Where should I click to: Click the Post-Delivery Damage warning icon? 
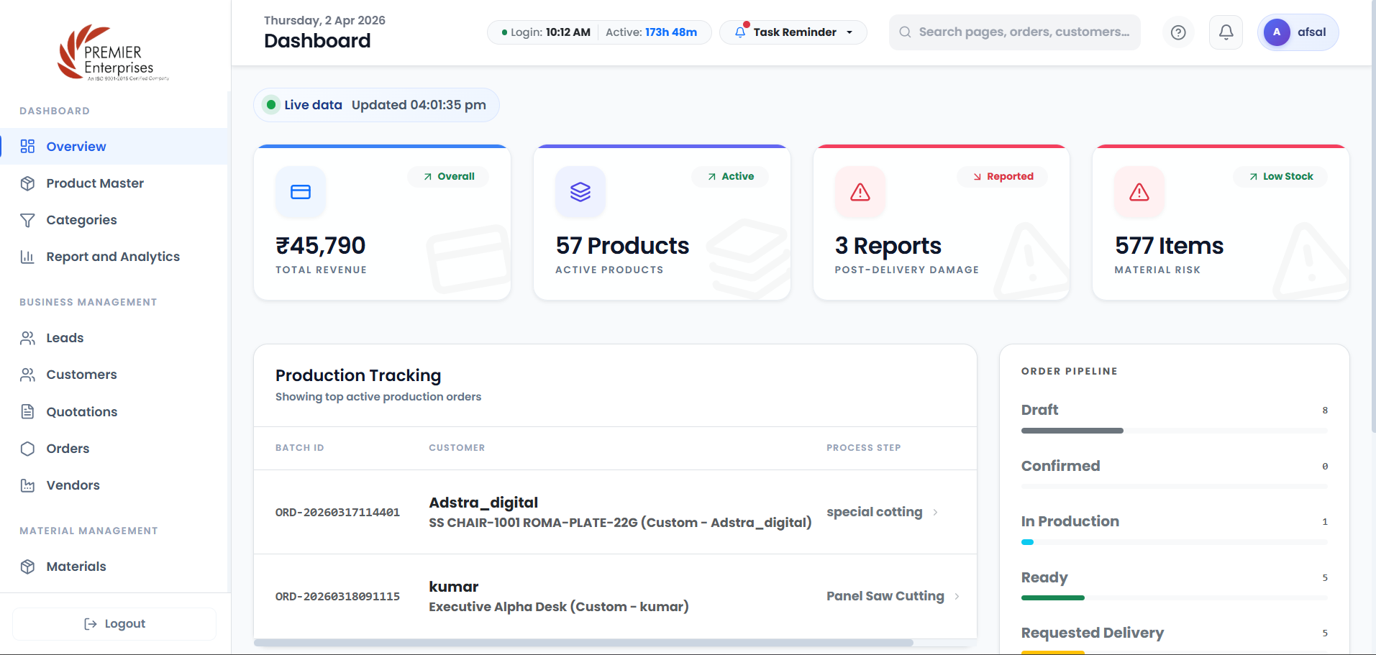click(860, 192)
